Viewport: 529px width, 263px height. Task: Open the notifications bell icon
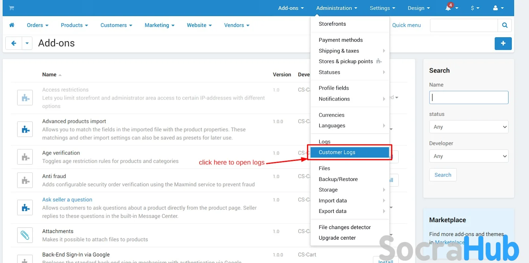click(x=448, y=8)
